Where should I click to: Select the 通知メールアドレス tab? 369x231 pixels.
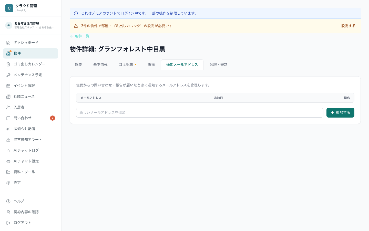182,65
